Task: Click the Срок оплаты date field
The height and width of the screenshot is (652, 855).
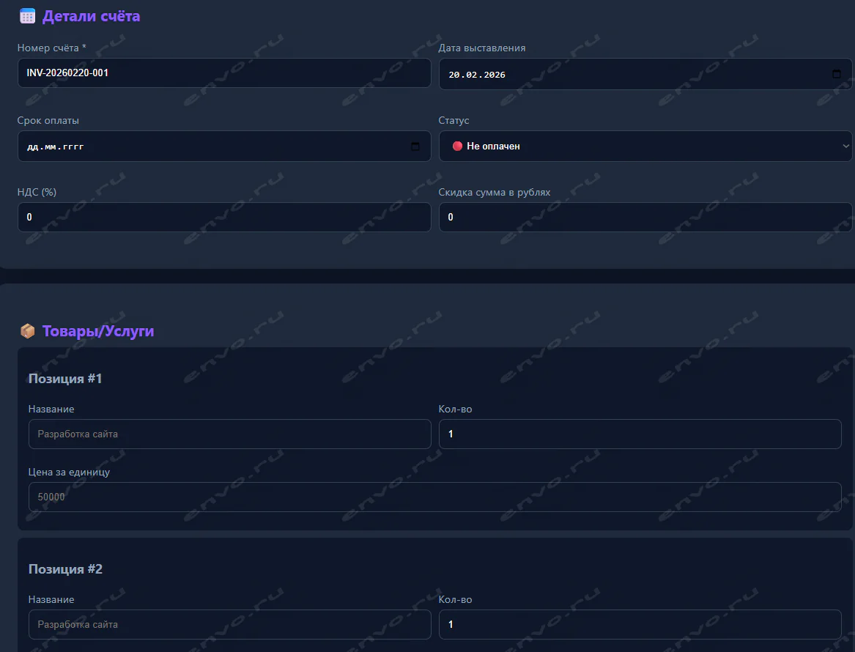Action: coord(212,147)
